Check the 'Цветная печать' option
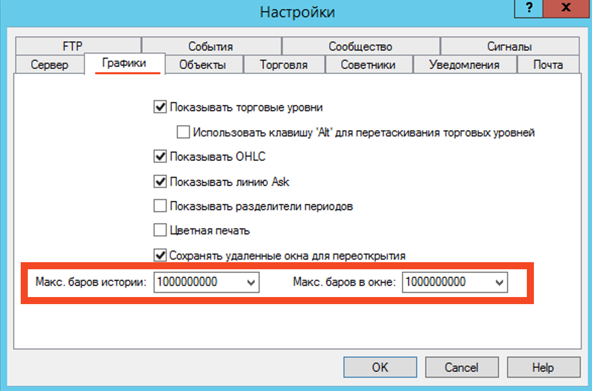Image resolution: width=592 pixels, height=391 pixels. 160,231
